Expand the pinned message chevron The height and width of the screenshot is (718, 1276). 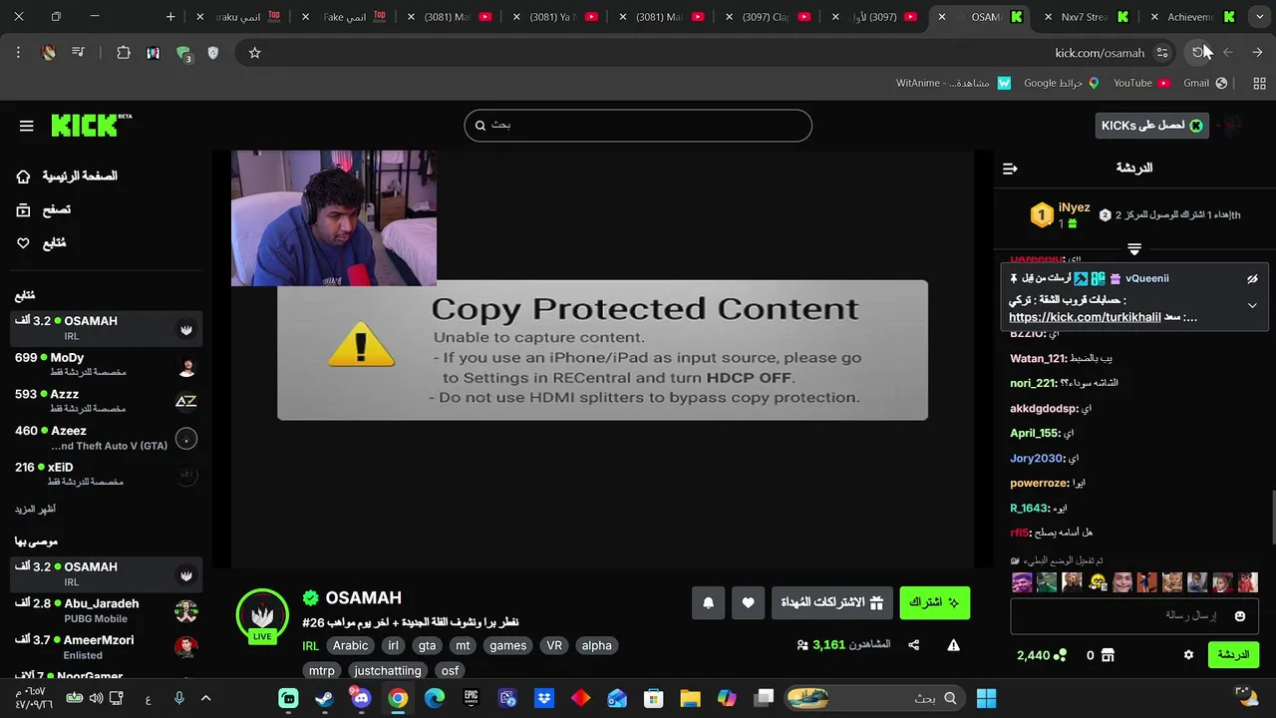(1252, 306)
